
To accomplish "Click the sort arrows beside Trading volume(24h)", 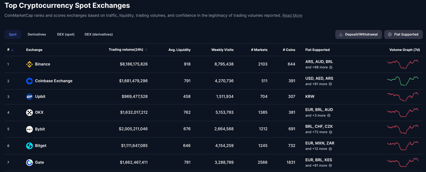I will [x=146, y=50].
